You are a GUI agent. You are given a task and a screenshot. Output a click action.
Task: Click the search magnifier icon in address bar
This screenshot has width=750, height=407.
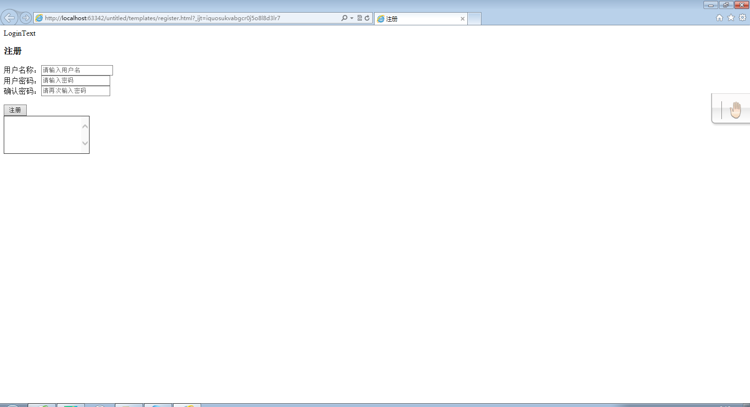(x=344, y=18)
